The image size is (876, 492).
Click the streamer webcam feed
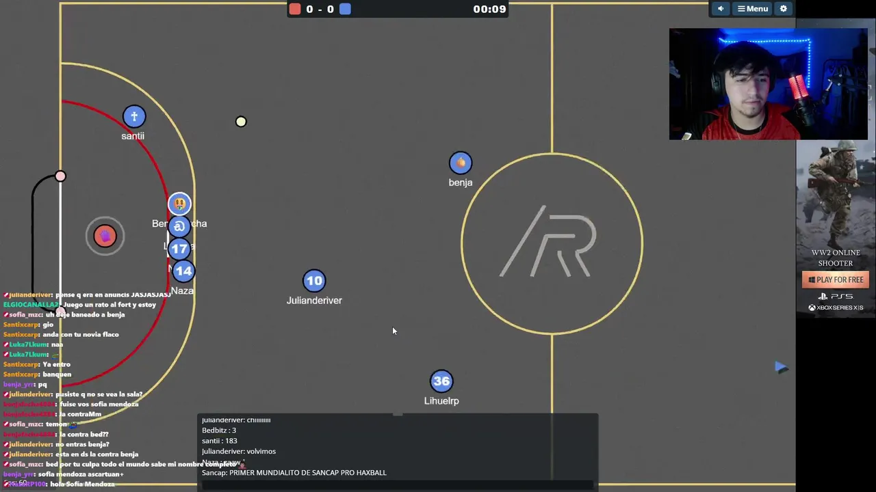[769, 84]
